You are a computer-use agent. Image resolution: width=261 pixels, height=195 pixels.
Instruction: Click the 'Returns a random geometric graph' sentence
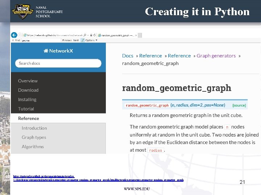(186, 115)
